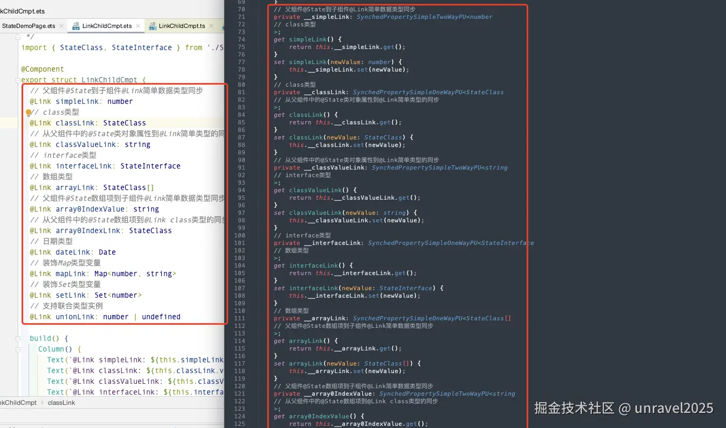Place cursor on @Link classLink: StateClass
This screenshot has width=726, height=428.
coord(88,123)
